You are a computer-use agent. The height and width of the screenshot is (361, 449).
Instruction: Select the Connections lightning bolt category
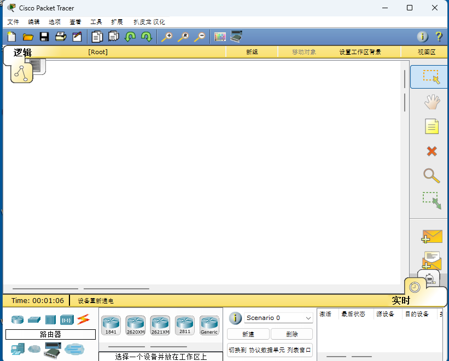click(x=83, y=319)
